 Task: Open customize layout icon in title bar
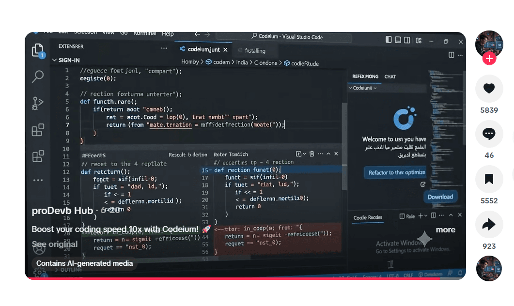click(x=419, y=40)
